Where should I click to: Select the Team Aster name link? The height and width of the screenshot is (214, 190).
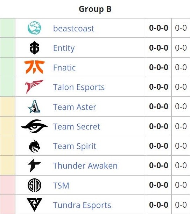pos(75,107)
